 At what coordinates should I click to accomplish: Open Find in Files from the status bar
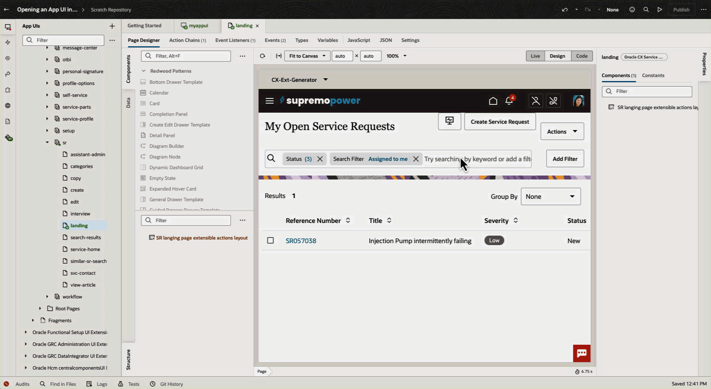point(58,384)
